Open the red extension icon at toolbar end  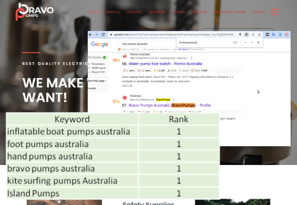pyautogui.click(x=286, y=35)
